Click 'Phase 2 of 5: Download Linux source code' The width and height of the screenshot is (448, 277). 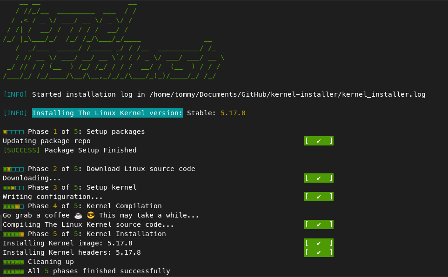(112, 169)
